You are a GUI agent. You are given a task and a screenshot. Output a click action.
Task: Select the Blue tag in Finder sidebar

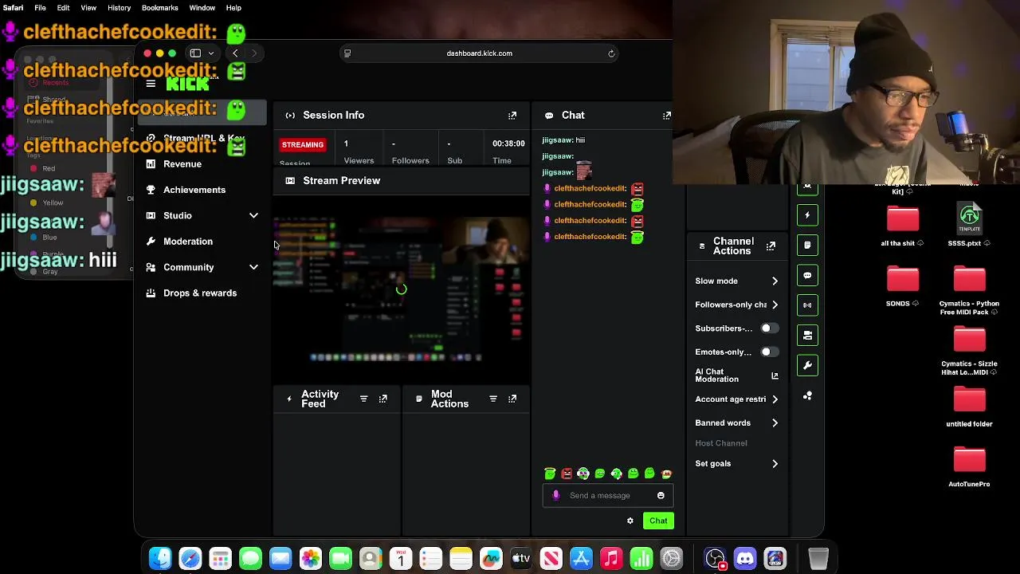tap(49, 238)
